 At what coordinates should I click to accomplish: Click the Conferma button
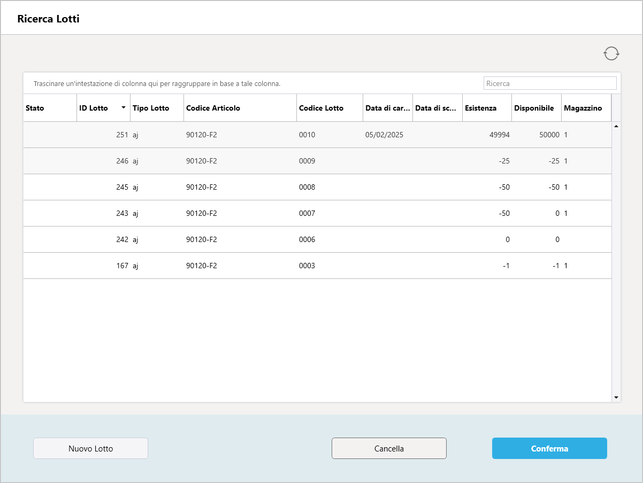(549, 448)
